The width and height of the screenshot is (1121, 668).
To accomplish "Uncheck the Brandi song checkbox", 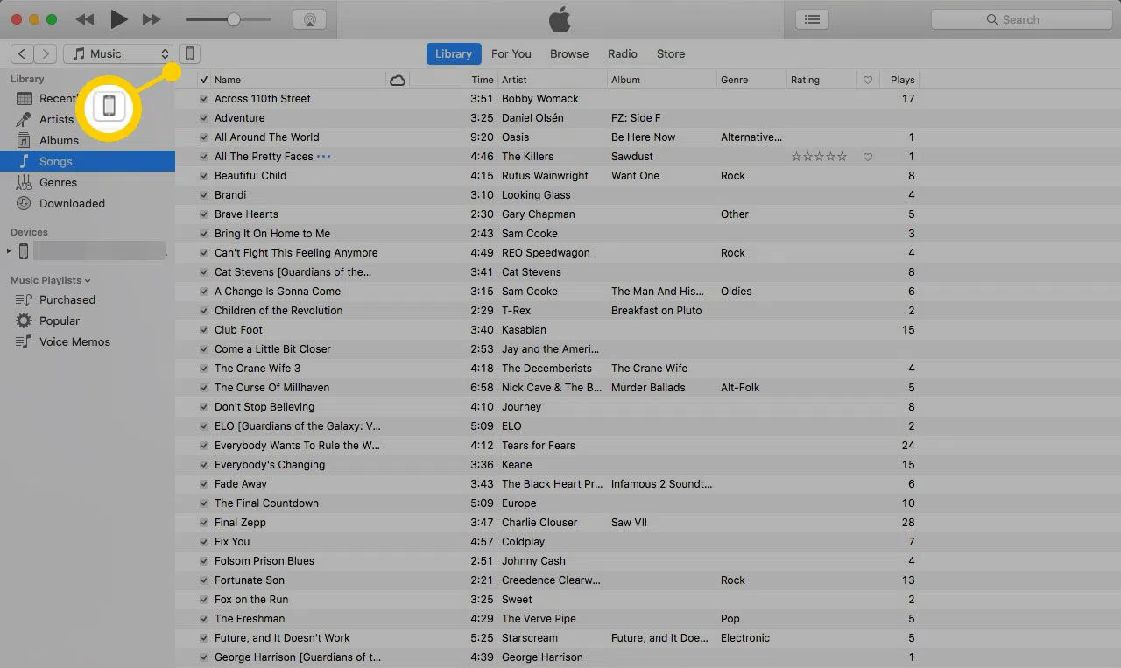I will (x=203, y=195).
